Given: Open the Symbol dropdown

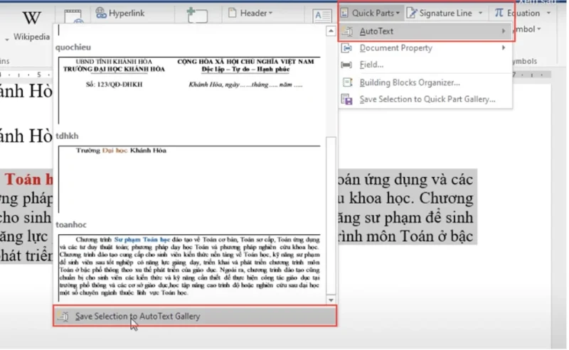Looking at the screenshot, I should click(527, 29).
